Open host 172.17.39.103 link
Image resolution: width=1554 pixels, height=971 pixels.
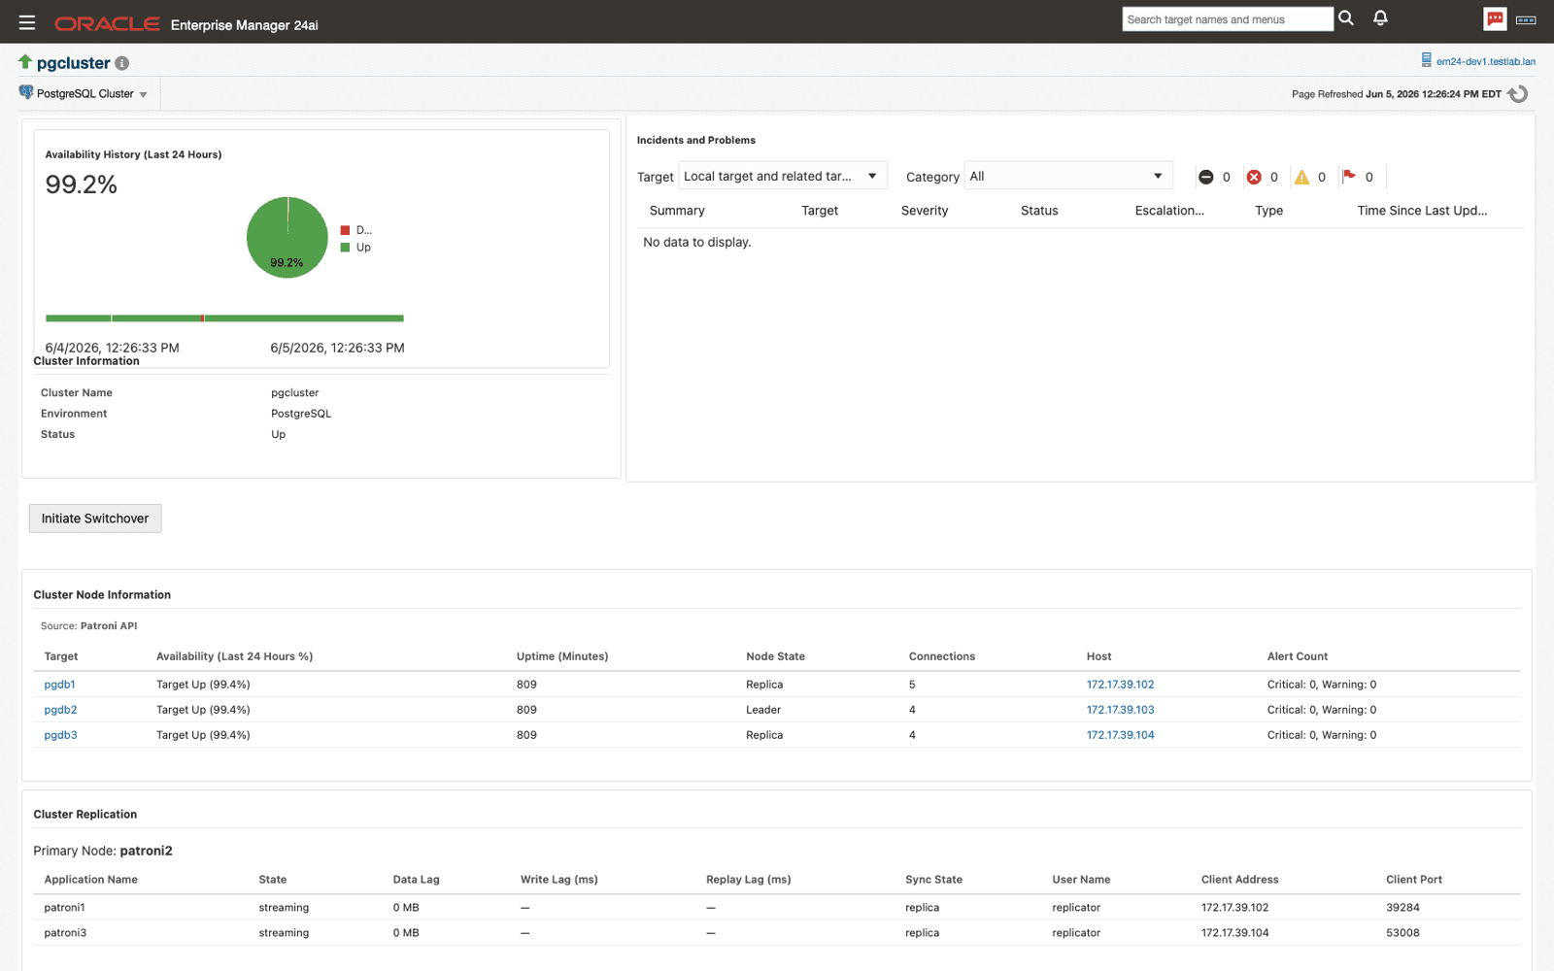click(x=1120, y=710)
